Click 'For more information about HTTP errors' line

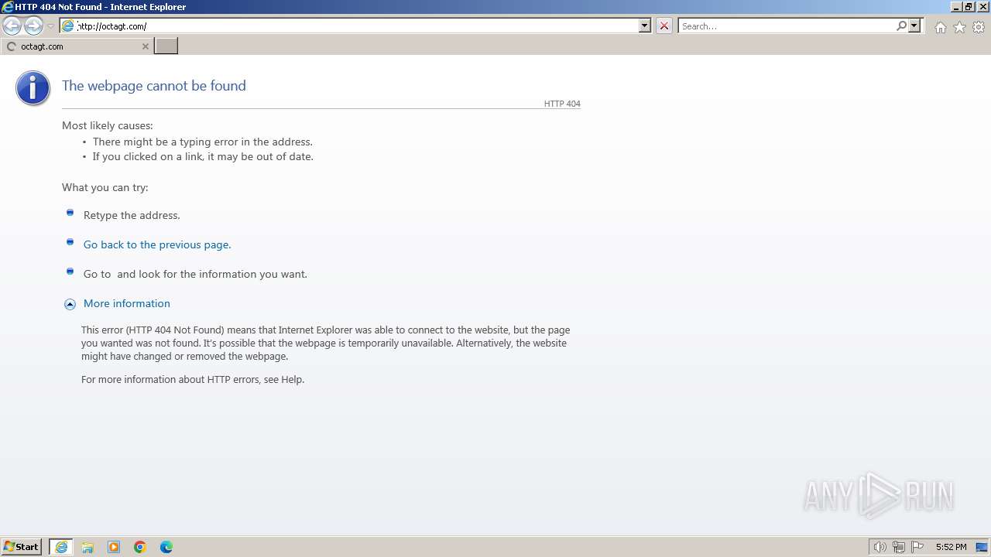click(193, 379)
